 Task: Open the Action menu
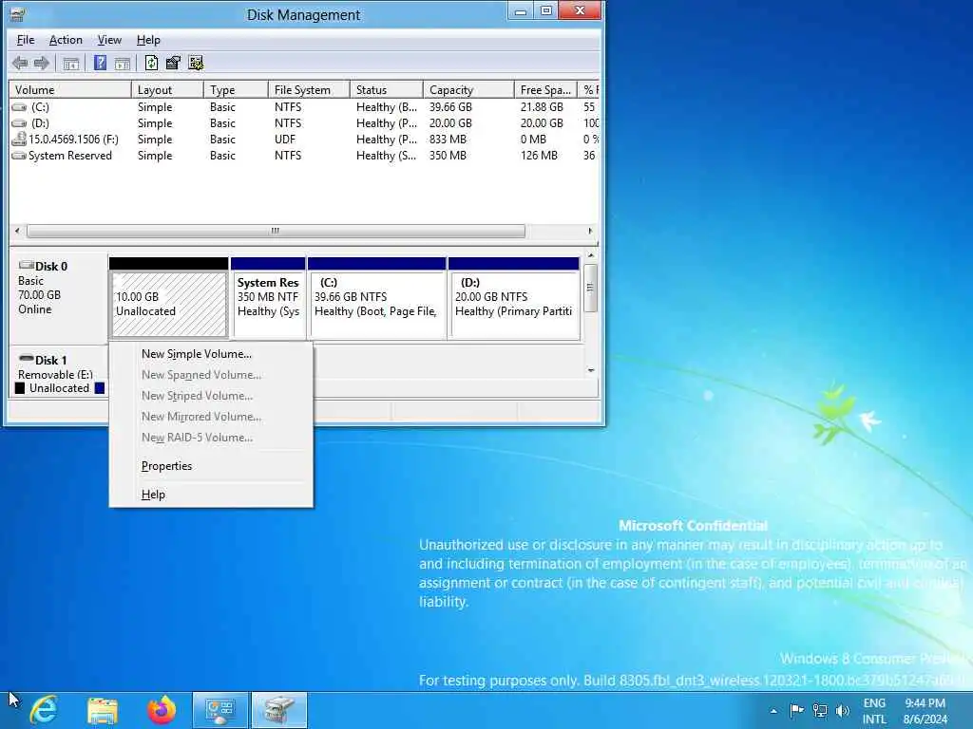point(66,40)
